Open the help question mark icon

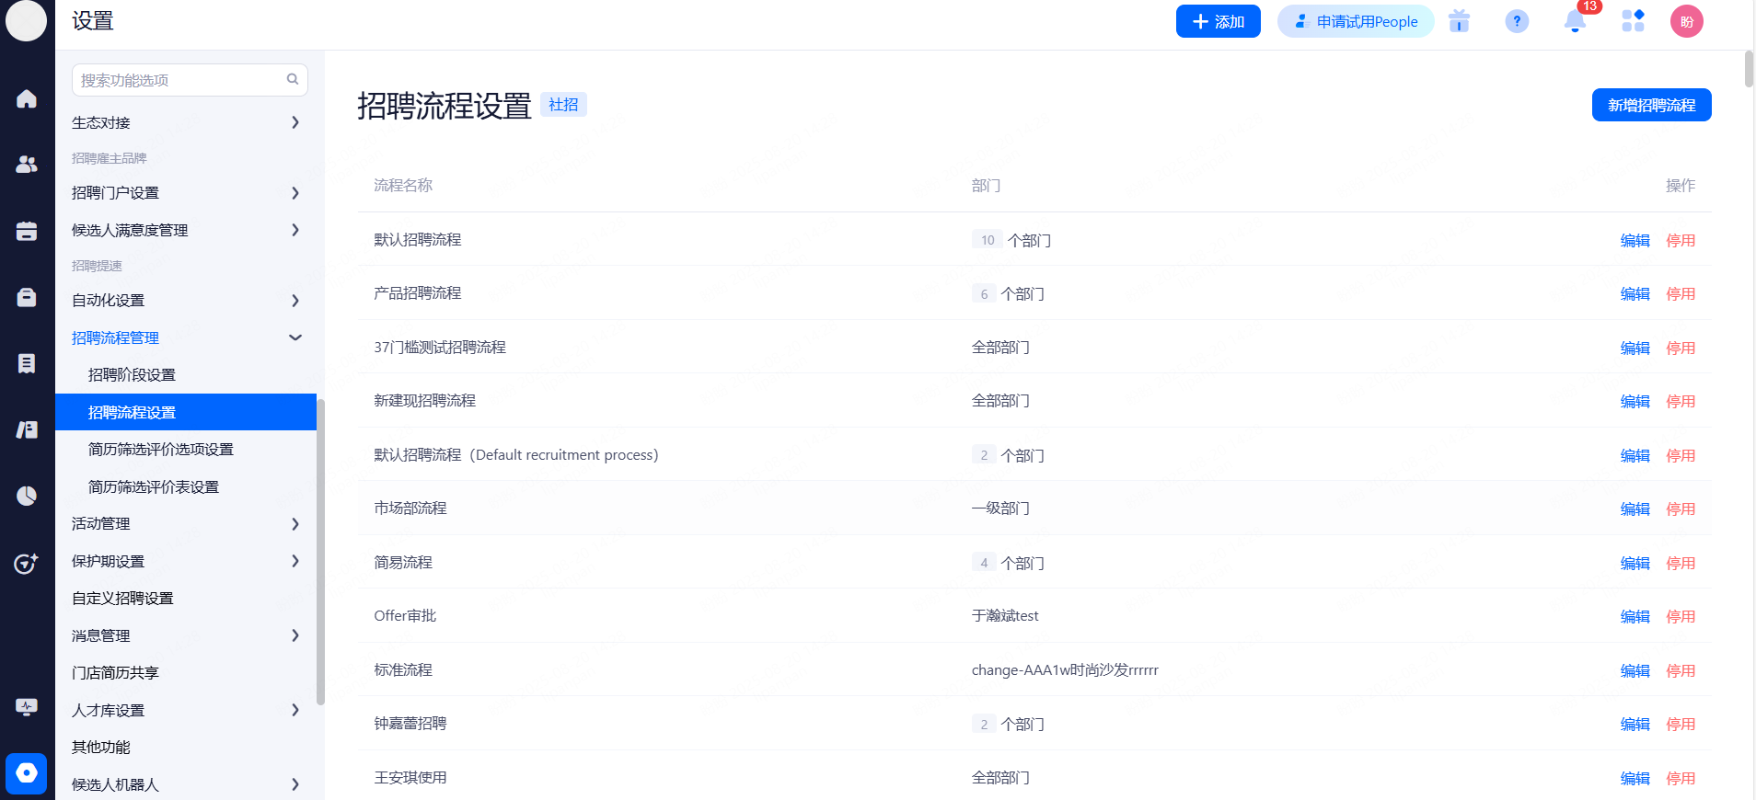pos(1517,21)
